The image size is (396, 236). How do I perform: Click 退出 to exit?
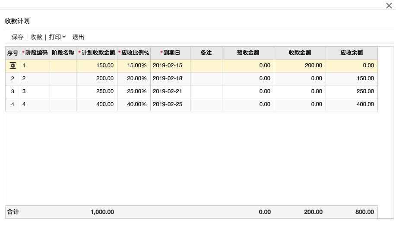tap(78, 37)
